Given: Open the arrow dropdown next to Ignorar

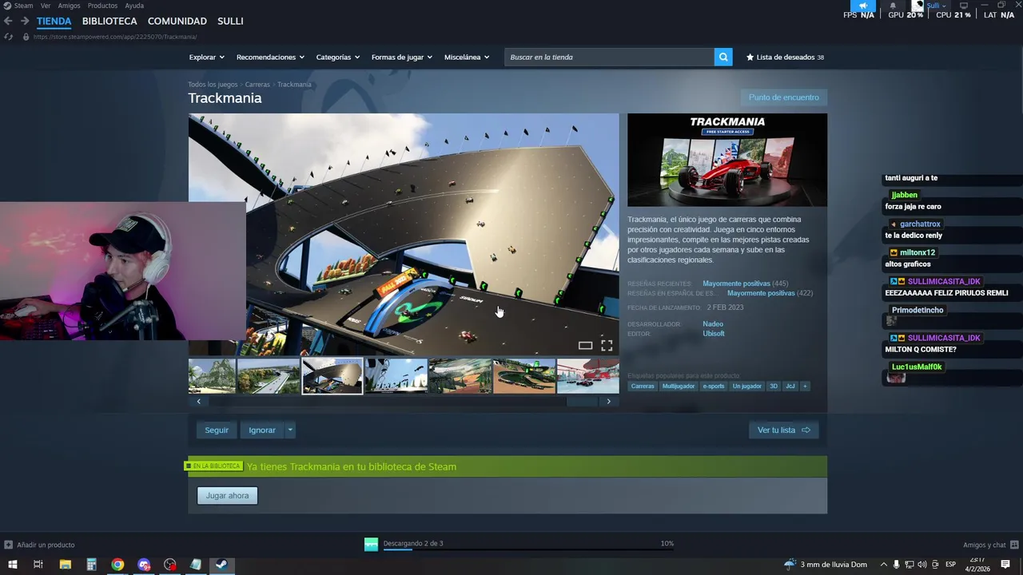Looking at the screenshot, I should [x=290, y=430].
